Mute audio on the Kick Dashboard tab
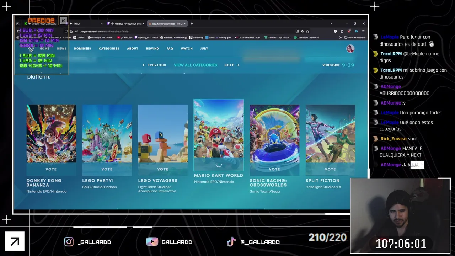The width and height of the screenshot is (455, 256). tap(30, 23)
